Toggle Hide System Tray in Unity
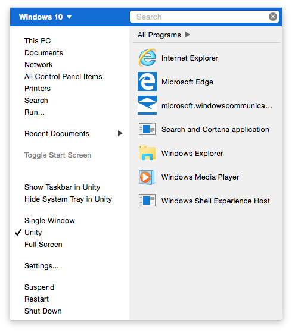292x332 pixels. (68, 199)
